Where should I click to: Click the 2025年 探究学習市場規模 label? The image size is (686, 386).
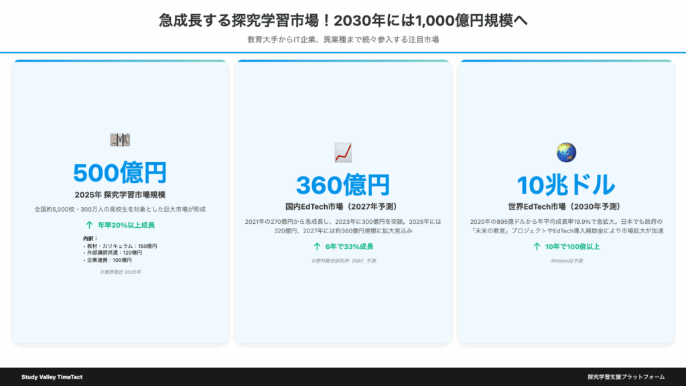tap(120, 195)
